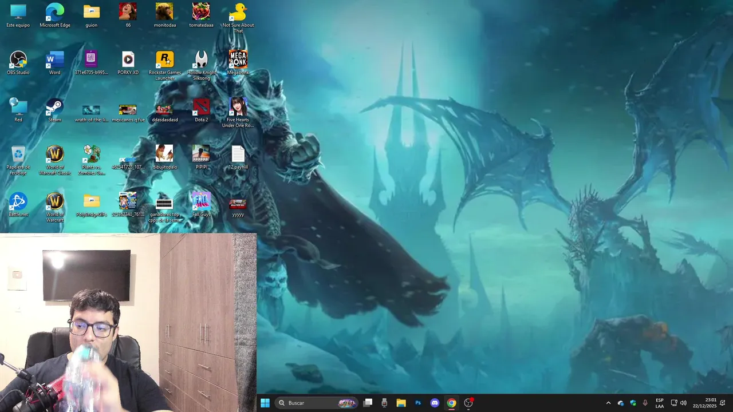
Task: Open the notifications center icon
Action: pos(723,403)
